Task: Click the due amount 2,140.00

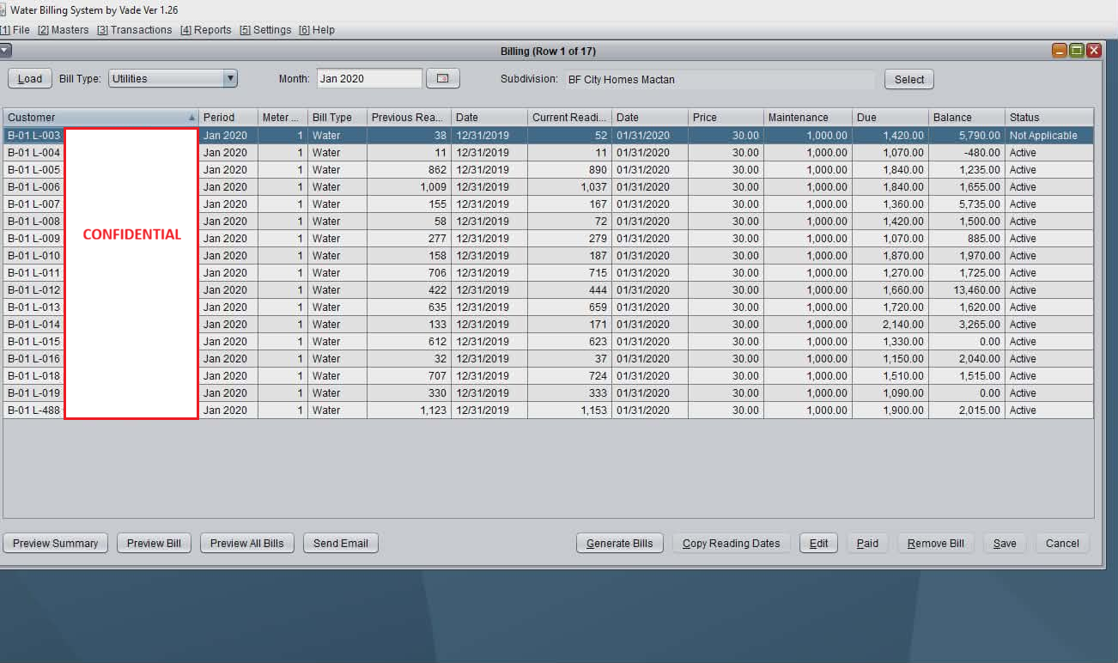Action: 890,325
